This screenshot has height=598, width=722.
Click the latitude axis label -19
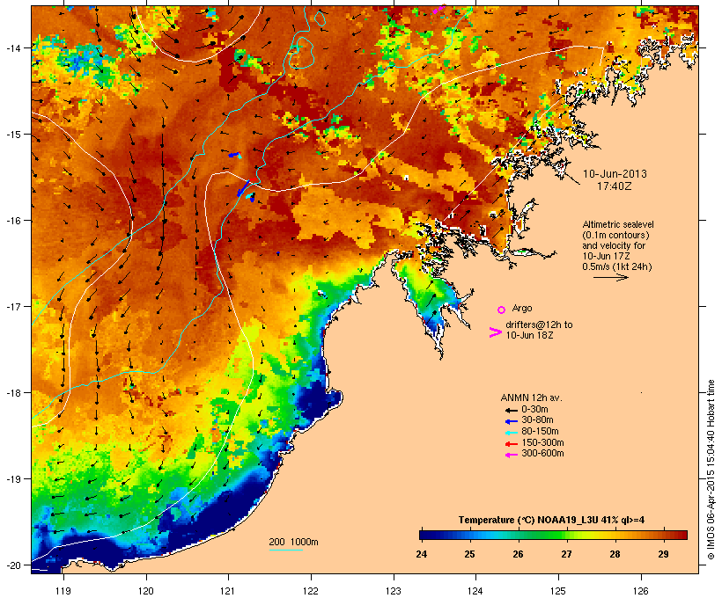click(x=13, y=479)
